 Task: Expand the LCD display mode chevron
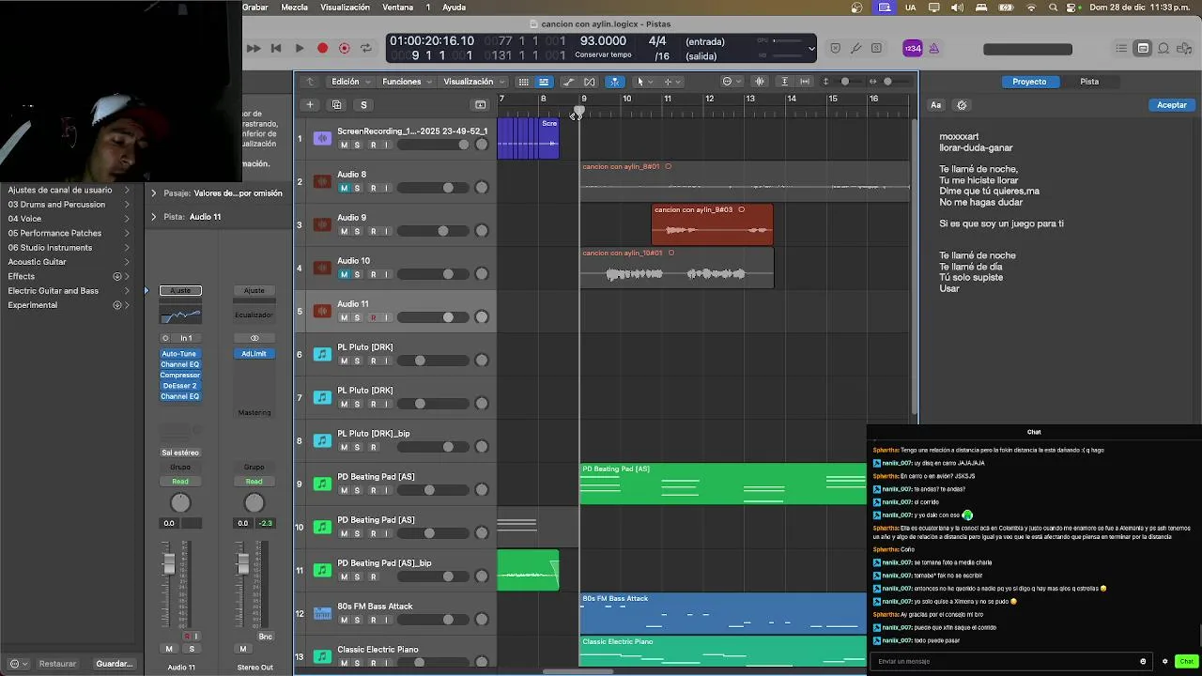pyautogui.click(x=811, y=48)
